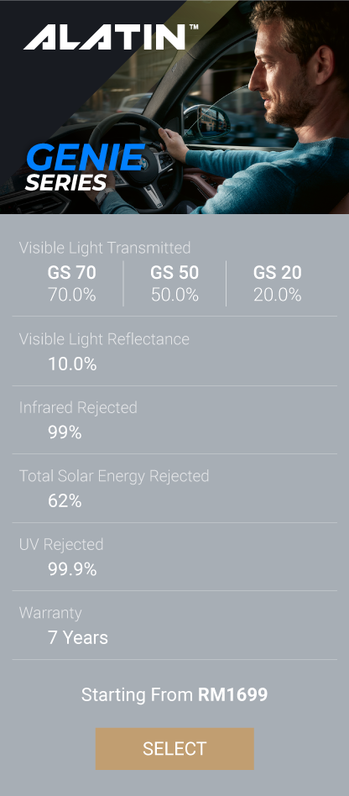Click the UV Rejected label

[61, 544]
